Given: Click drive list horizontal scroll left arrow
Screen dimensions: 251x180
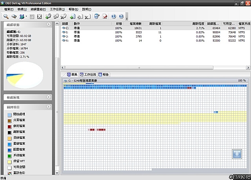Looking at the screenshot, I should [63, 68].
